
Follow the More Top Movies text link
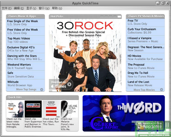click(144, 90)
